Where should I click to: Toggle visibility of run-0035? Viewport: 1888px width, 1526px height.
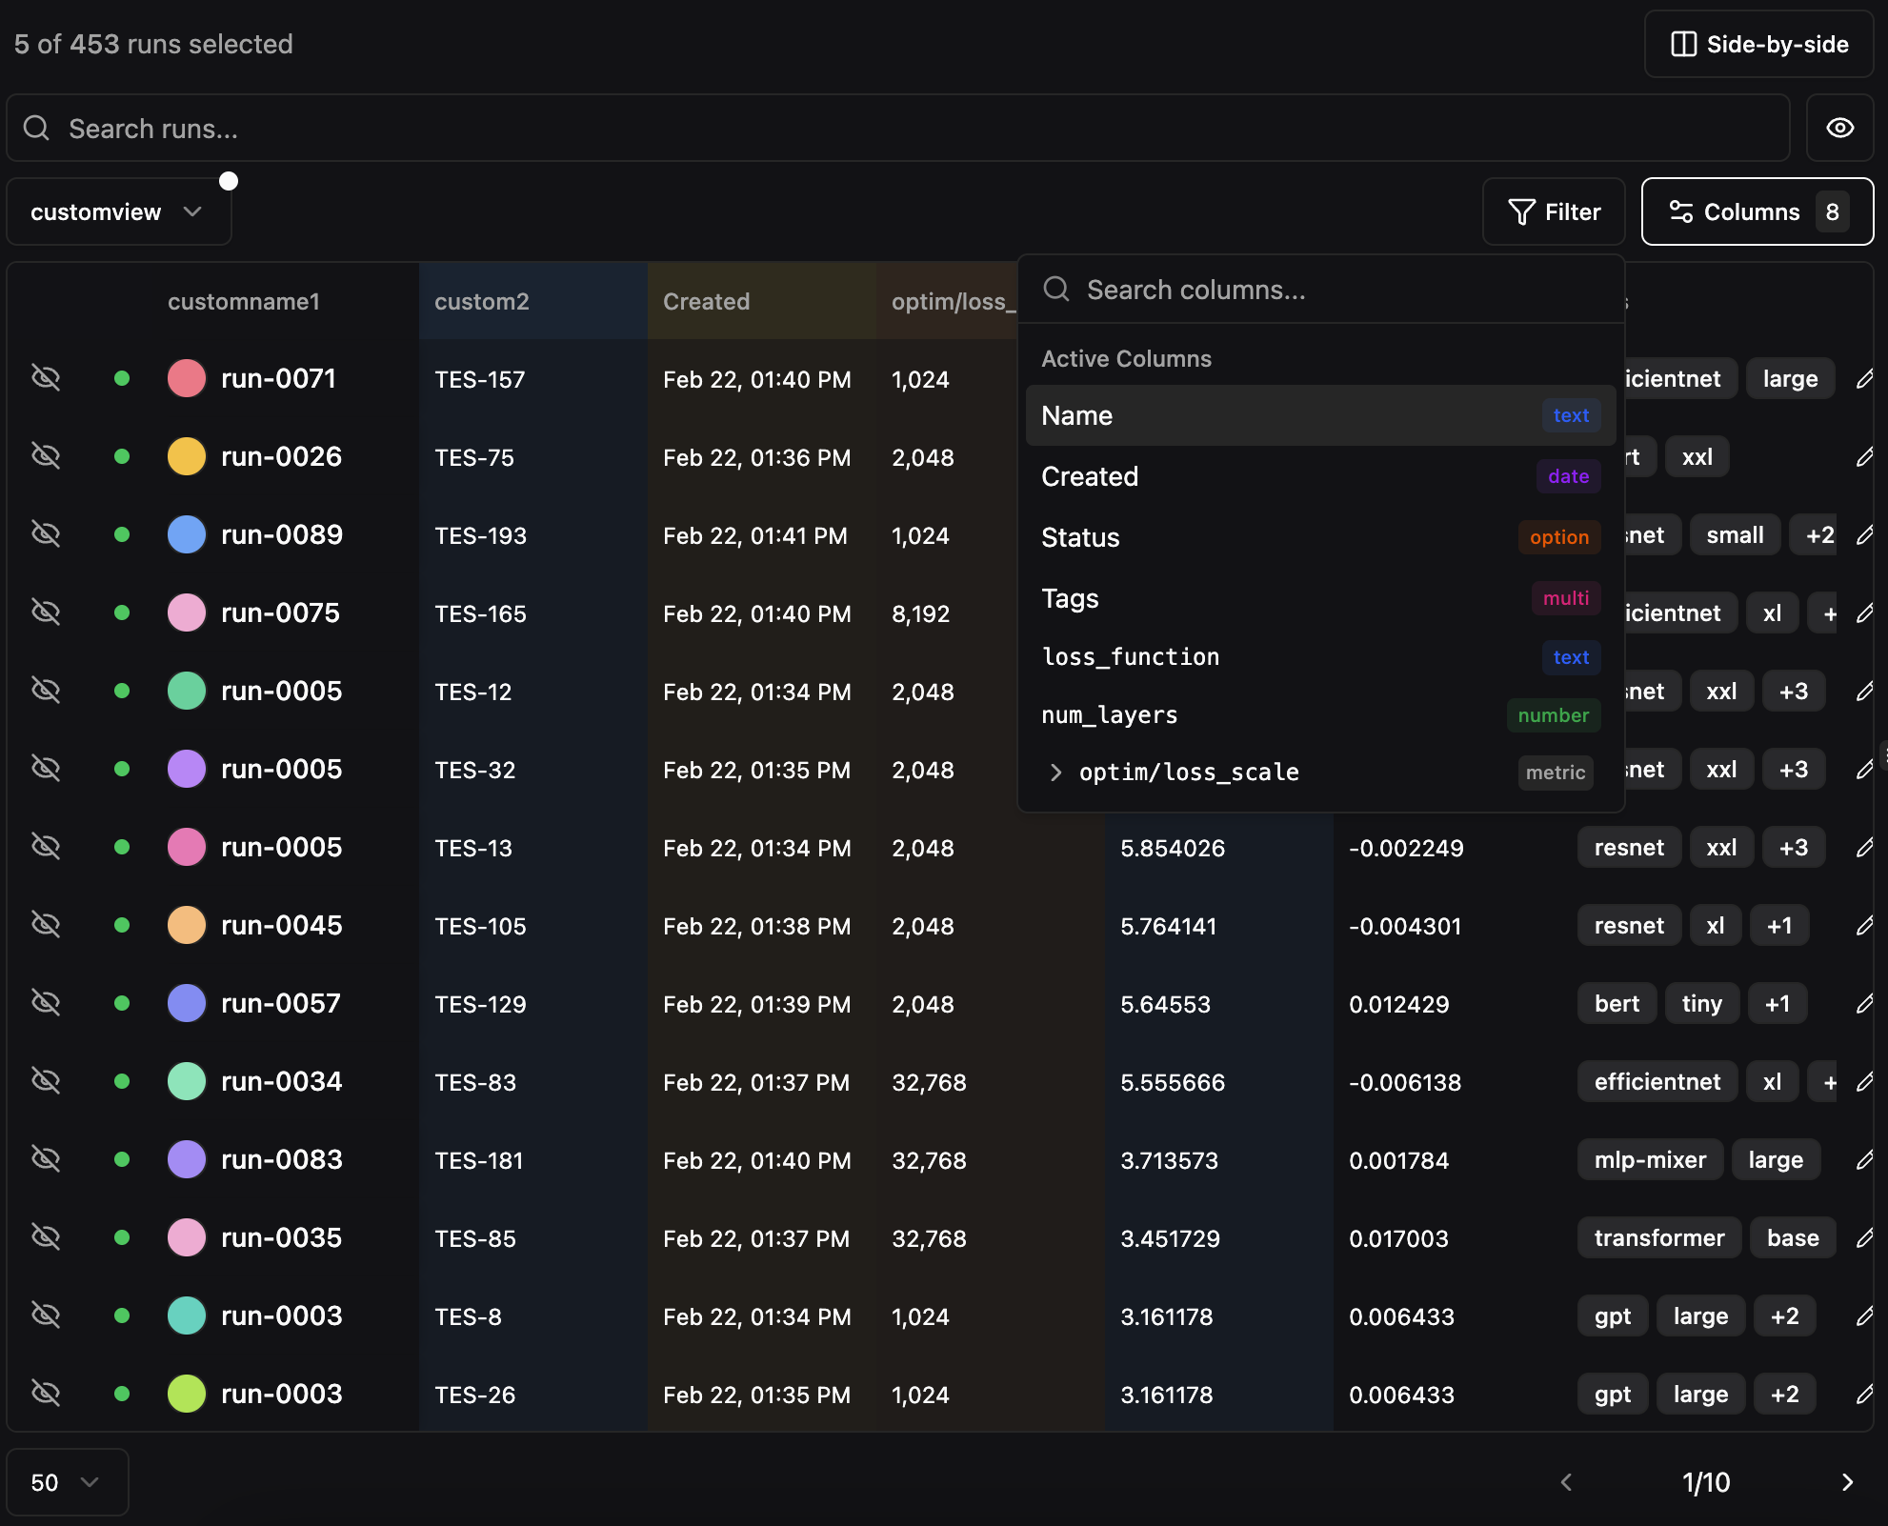click(46, 1237)
